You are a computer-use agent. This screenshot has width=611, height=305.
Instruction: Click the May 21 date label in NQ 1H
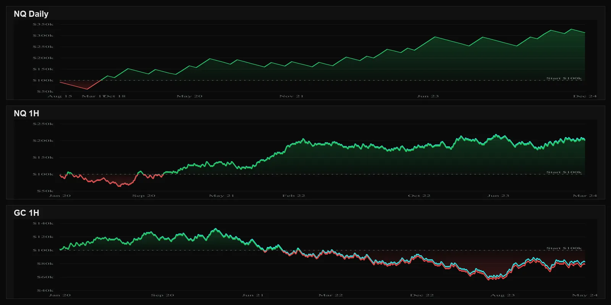coord(222,196)
